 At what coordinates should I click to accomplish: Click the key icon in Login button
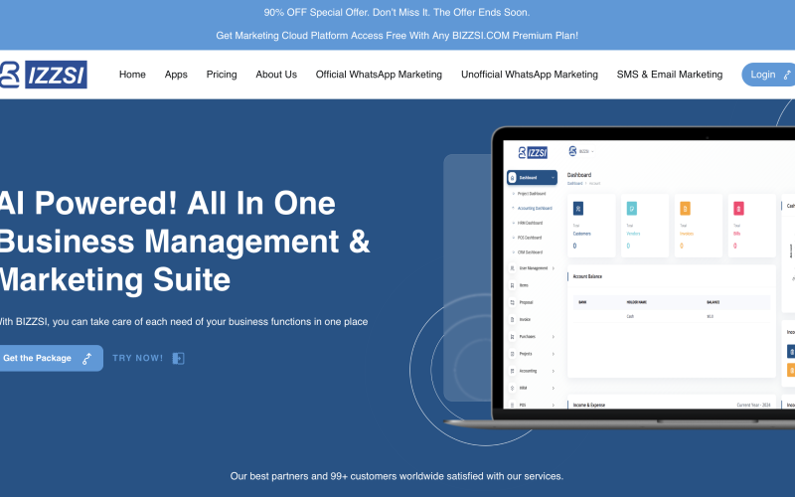pyautogui.click(x=787, y=76)
